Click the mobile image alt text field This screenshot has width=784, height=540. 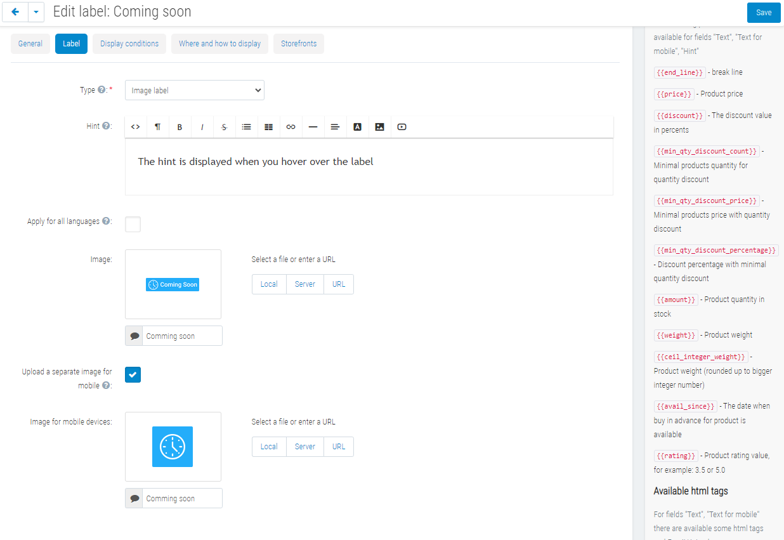(183, 498)
